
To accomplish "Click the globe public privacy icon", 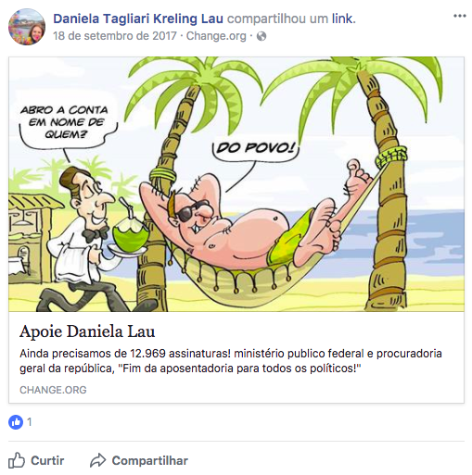I will click(262, 36).
